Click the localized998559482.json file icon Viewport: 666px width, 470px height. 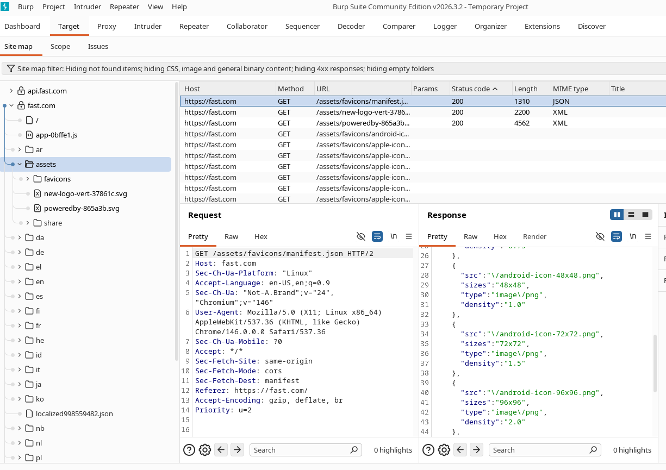coord(29,414)
